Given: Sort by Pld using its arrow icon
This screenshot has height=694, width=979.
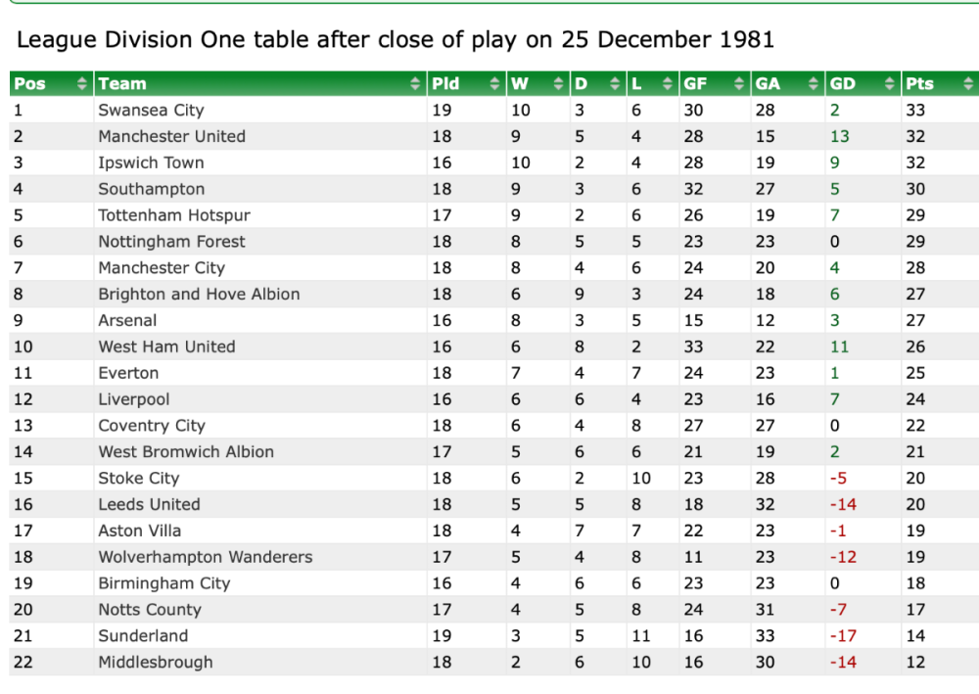Looking at the screenshot, I should coord(494,84).
